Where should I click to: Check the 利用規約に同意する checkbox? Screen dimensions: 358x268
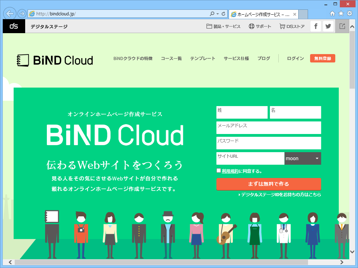coord(219,170)
